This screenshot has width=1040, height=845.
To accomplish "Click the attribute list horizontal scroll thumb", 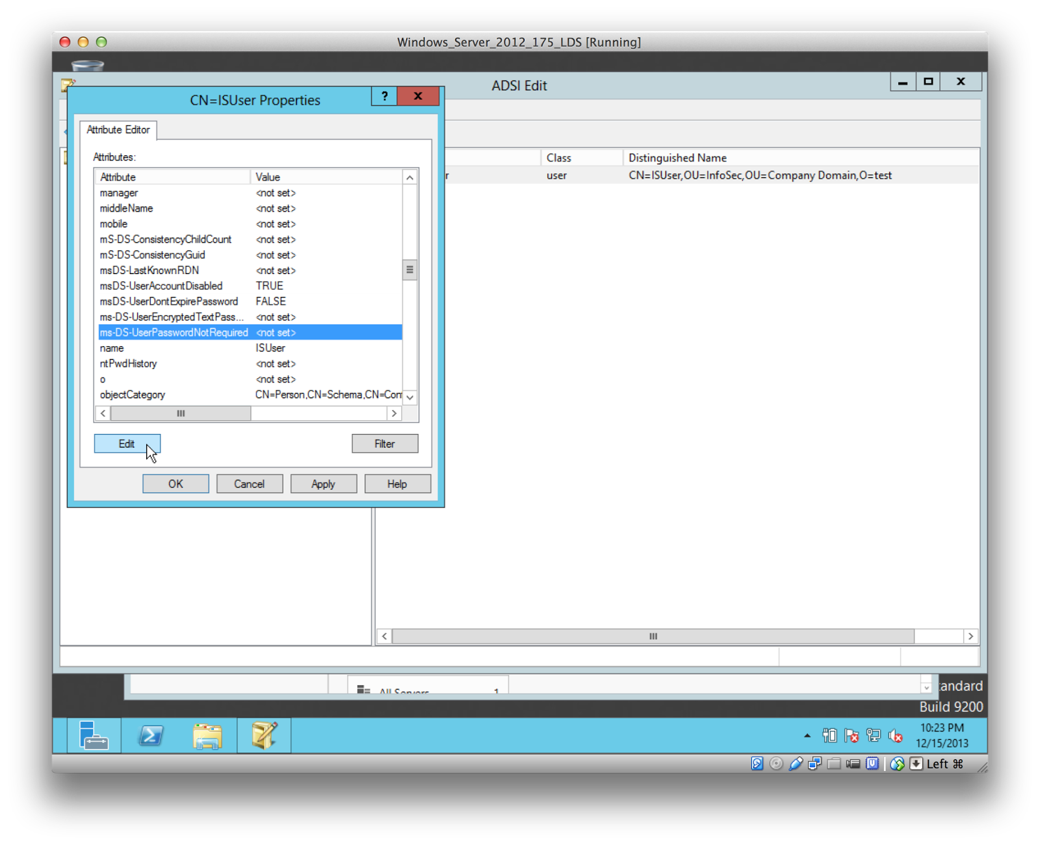I will coord(181,413).
